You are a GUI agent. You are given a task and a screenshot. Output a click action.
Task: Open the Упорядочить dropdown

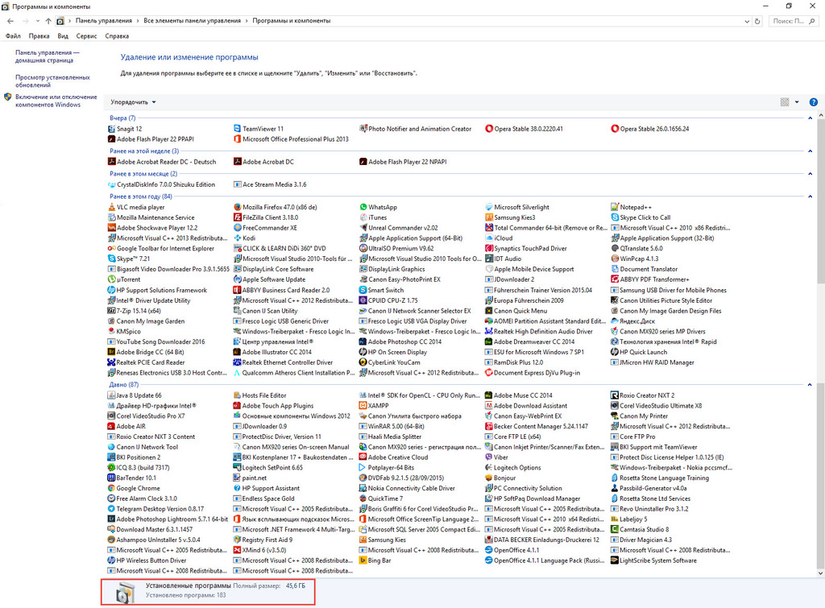133,102
